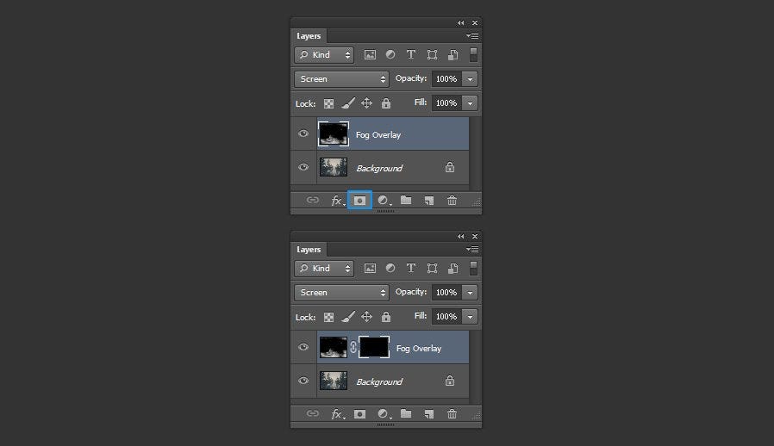Collapse upper Layers panel with double arrows
The height and width of the screenshot is (446, 774).
[460, 22]
